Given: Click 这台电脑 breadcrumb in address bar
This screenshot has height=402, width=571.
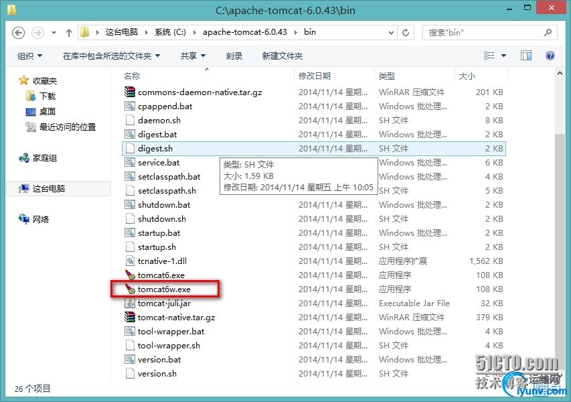Looking at the screenshot, I should pos(121,32).
